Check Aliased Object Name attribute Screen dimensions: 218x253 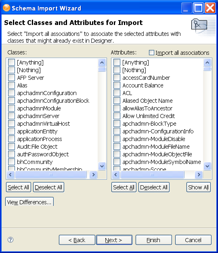[117, 101]
